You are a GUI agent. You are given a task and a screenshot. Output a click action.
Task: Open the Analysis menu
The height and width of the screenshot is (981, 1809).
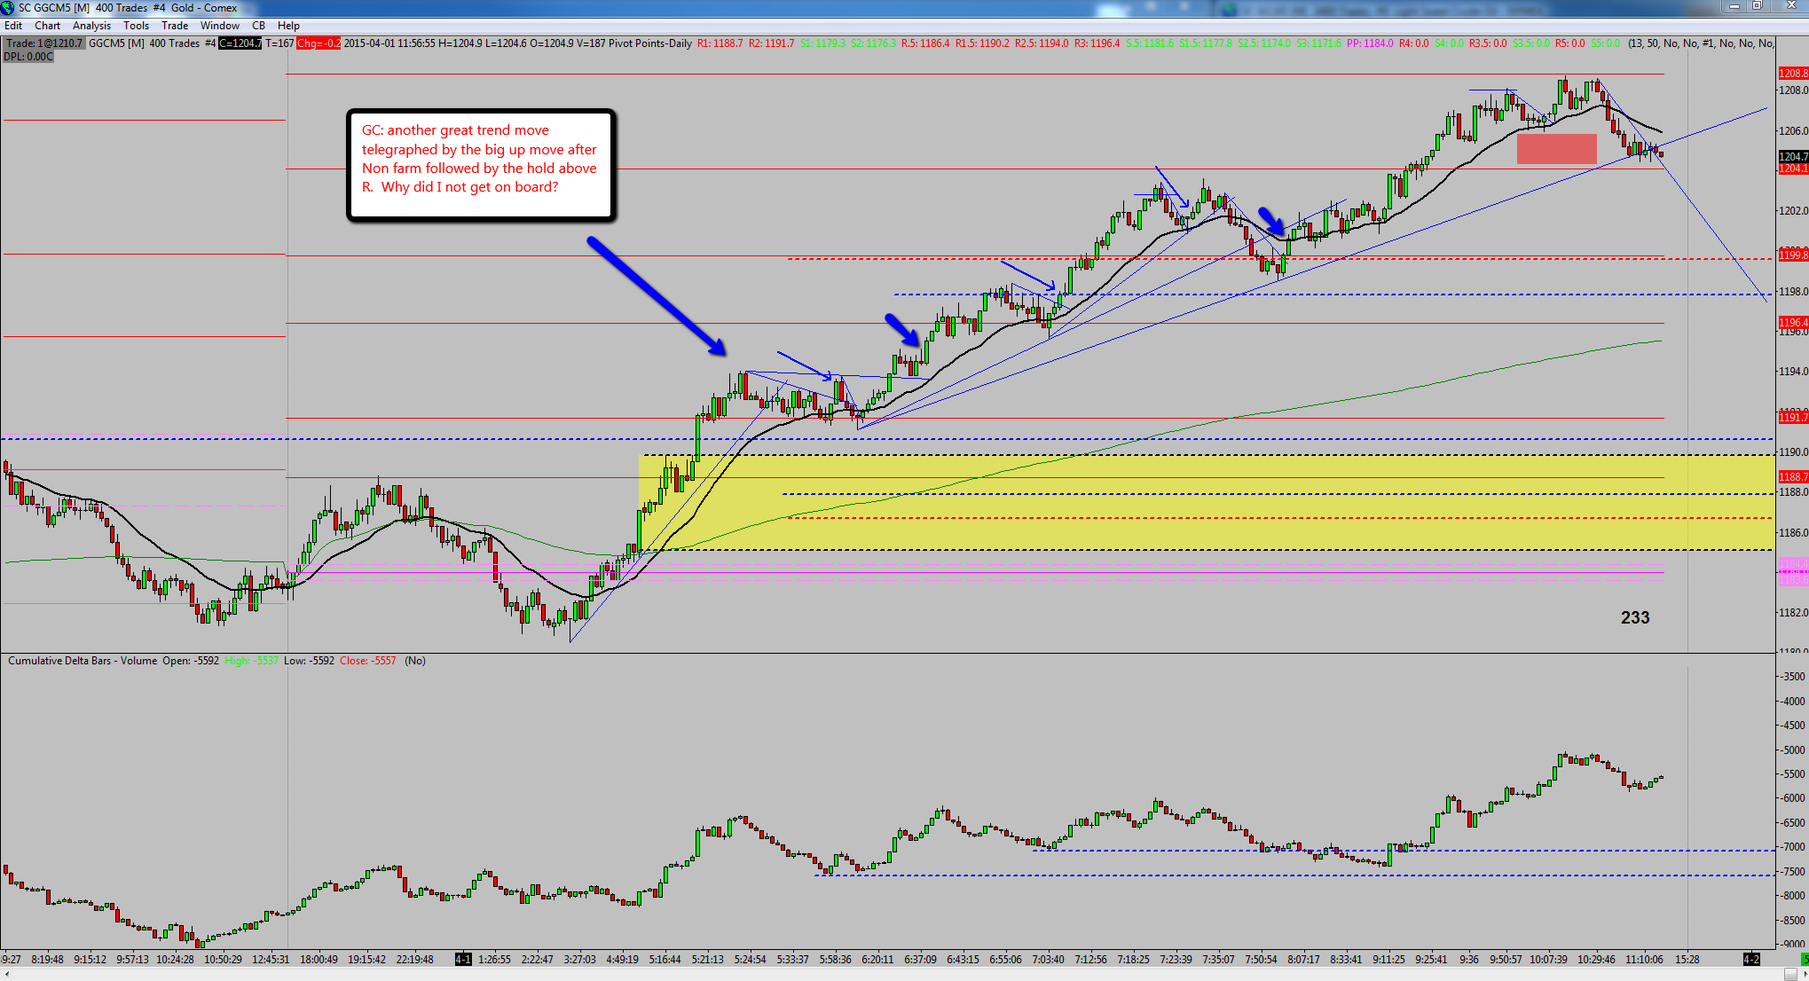(91, 26)
